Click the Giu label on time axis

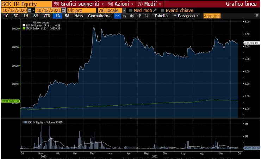(165, 153)
